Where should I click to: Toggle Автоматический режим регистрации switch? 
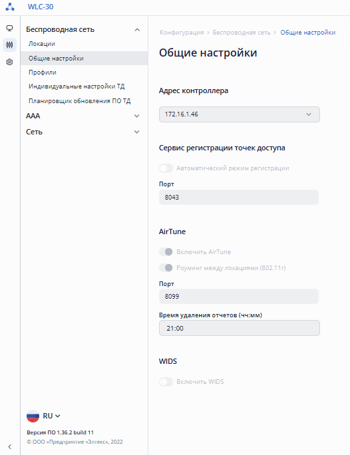pos(166,168)
